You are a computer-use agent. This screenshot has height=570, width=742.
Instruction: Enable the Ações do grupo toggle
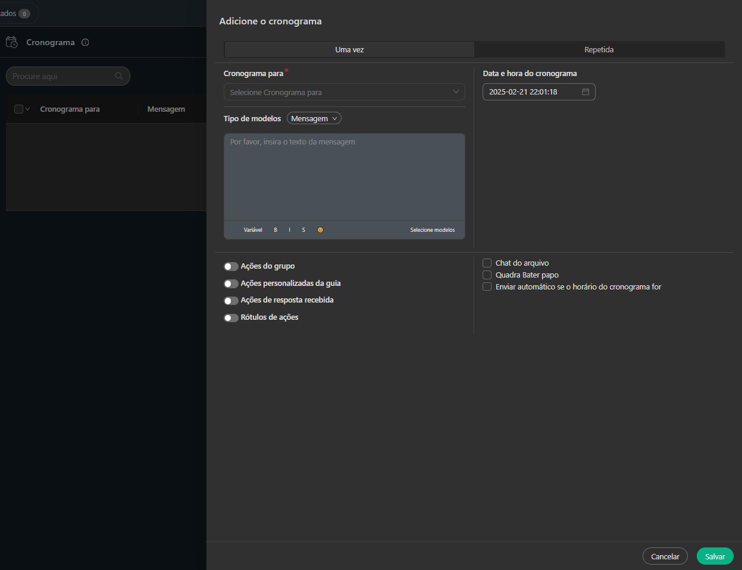(x=231, y=267)
